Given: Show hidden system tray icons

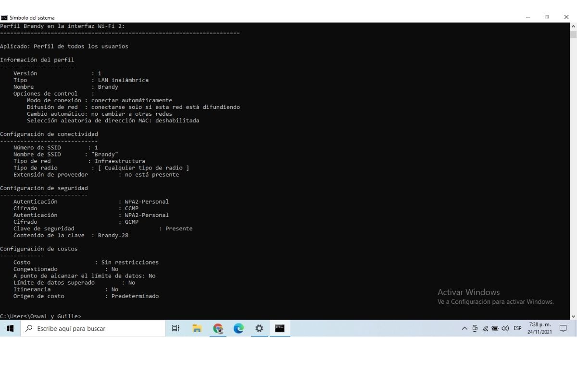Looking at the screenshot, I should 464,329.
